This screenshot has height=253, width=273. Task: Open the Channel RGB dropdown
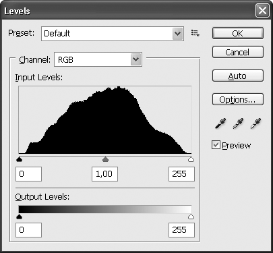pyautogui.click(x=98, y=59)
